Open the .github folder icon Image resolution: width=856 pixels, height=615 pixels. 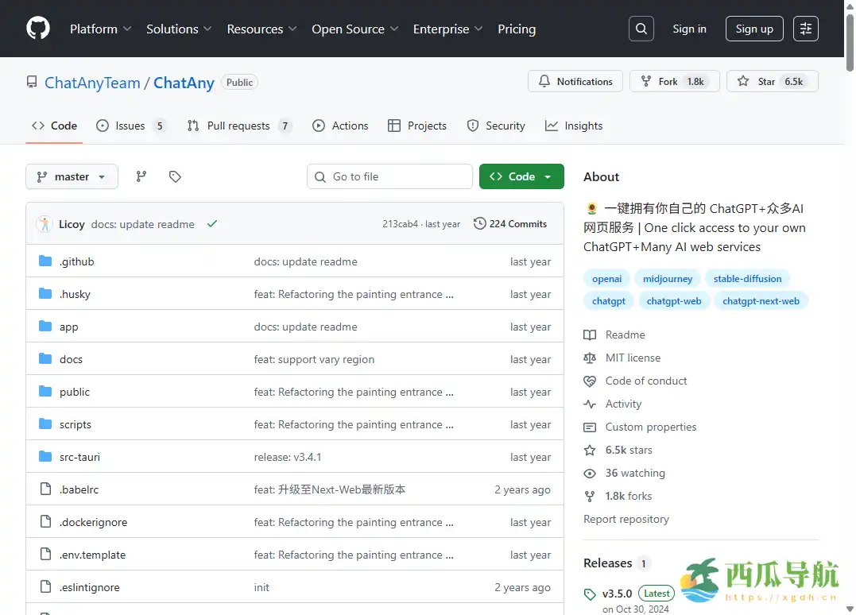45,261
